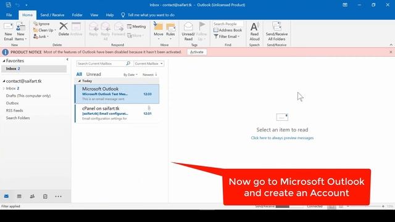Image resolution: width=395 pixels, height=222 pixels.
Task: Click Send/Receive All Folders
Action: click(x=276, y=31)
